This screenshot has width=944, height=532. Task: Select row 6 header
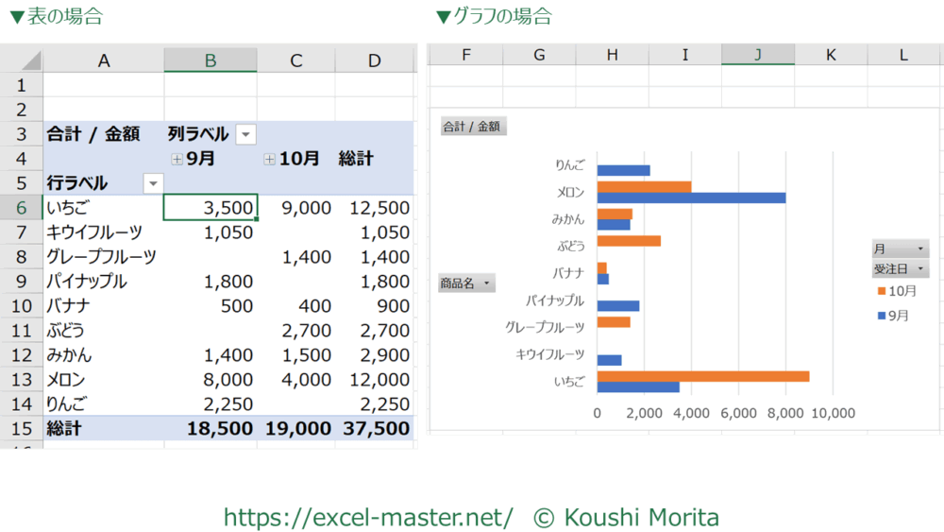pos(21,208)
